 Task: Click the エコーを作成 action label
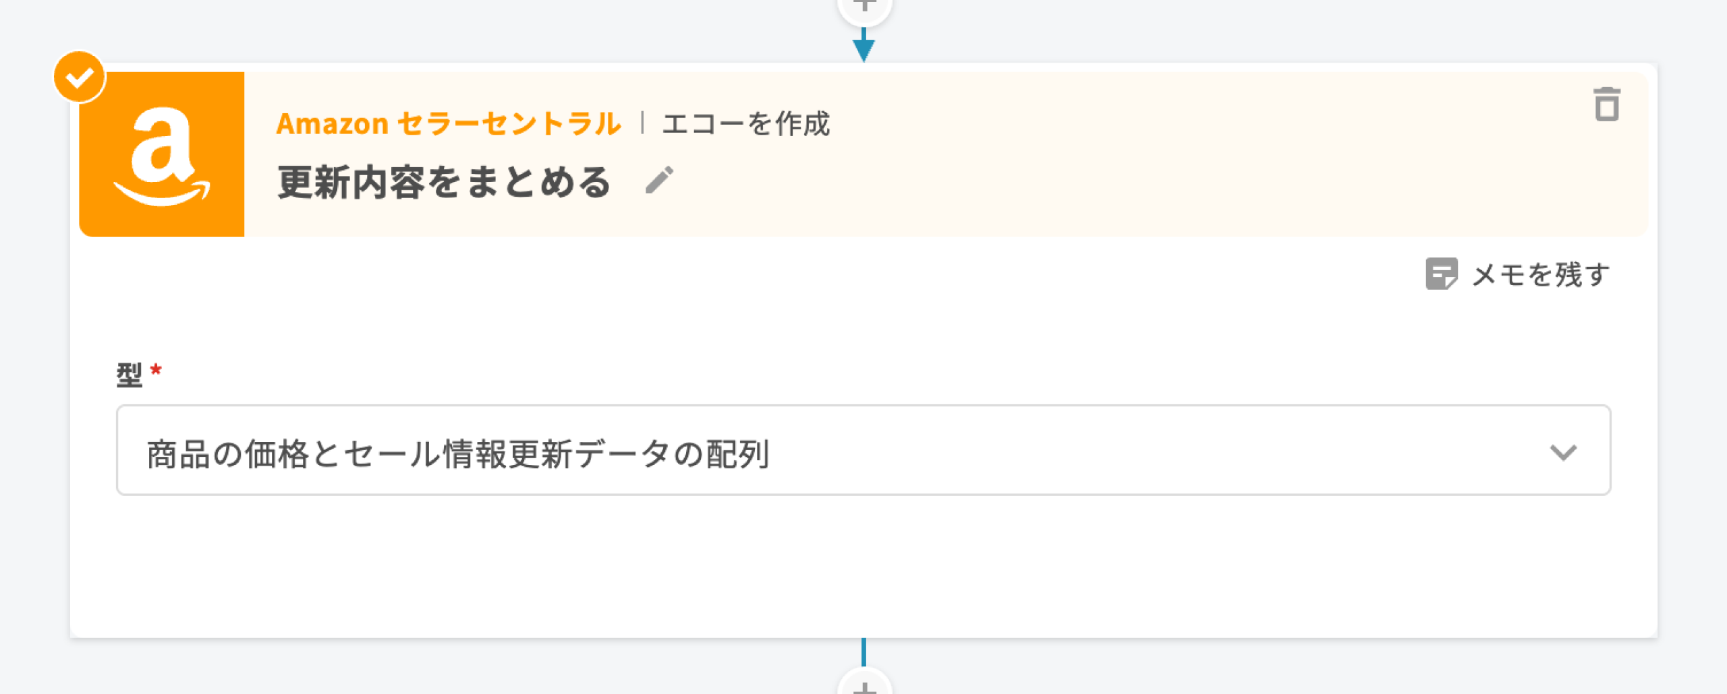746,124
